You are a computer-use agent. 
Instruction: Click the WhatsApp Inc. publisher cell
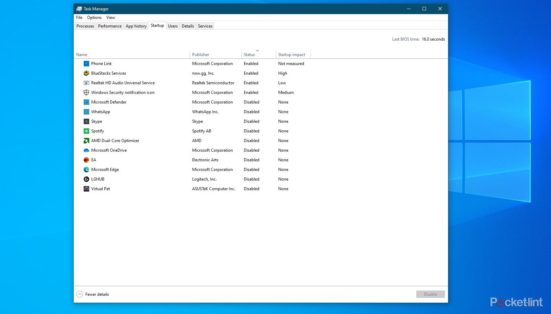(x=205, y=112)
